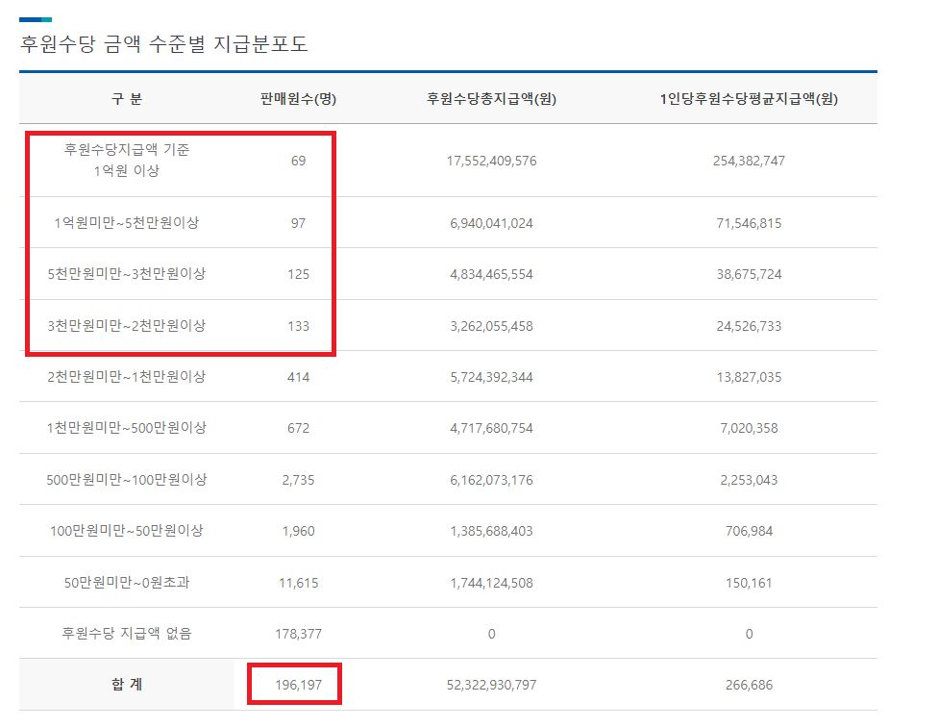Click row label 2천만원미만~1천만원이상
Screen dimensions: 938x728
pyautogui.click(x=127, y=377)
